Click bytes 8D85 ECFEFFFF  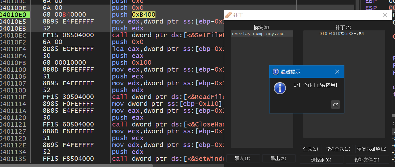coord(68,49)
